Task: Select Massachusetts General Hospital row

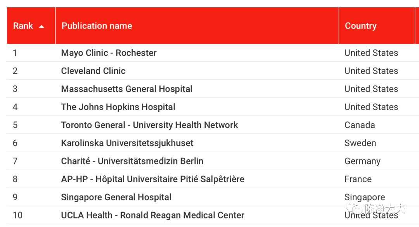Action: 213,89
